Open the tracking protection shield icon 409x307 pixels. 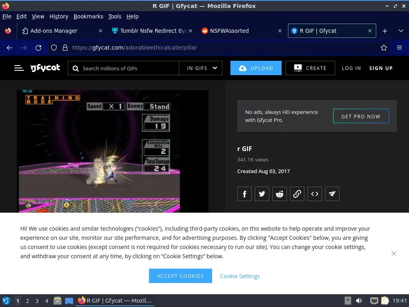[x=54, y=48]
